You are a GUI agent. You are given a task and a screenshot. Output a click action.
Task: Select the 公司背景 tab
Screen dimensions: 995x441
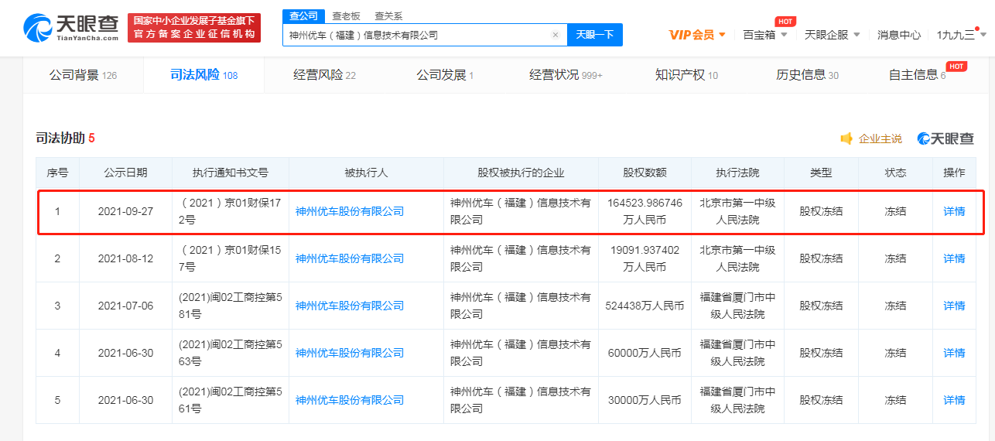(x=82, y=75)
